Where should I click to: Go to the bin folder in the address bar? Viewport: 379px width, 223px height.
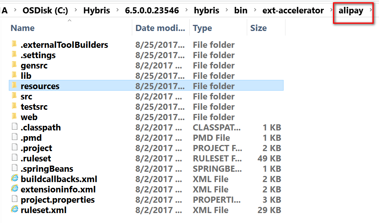[x=241, y=10]
